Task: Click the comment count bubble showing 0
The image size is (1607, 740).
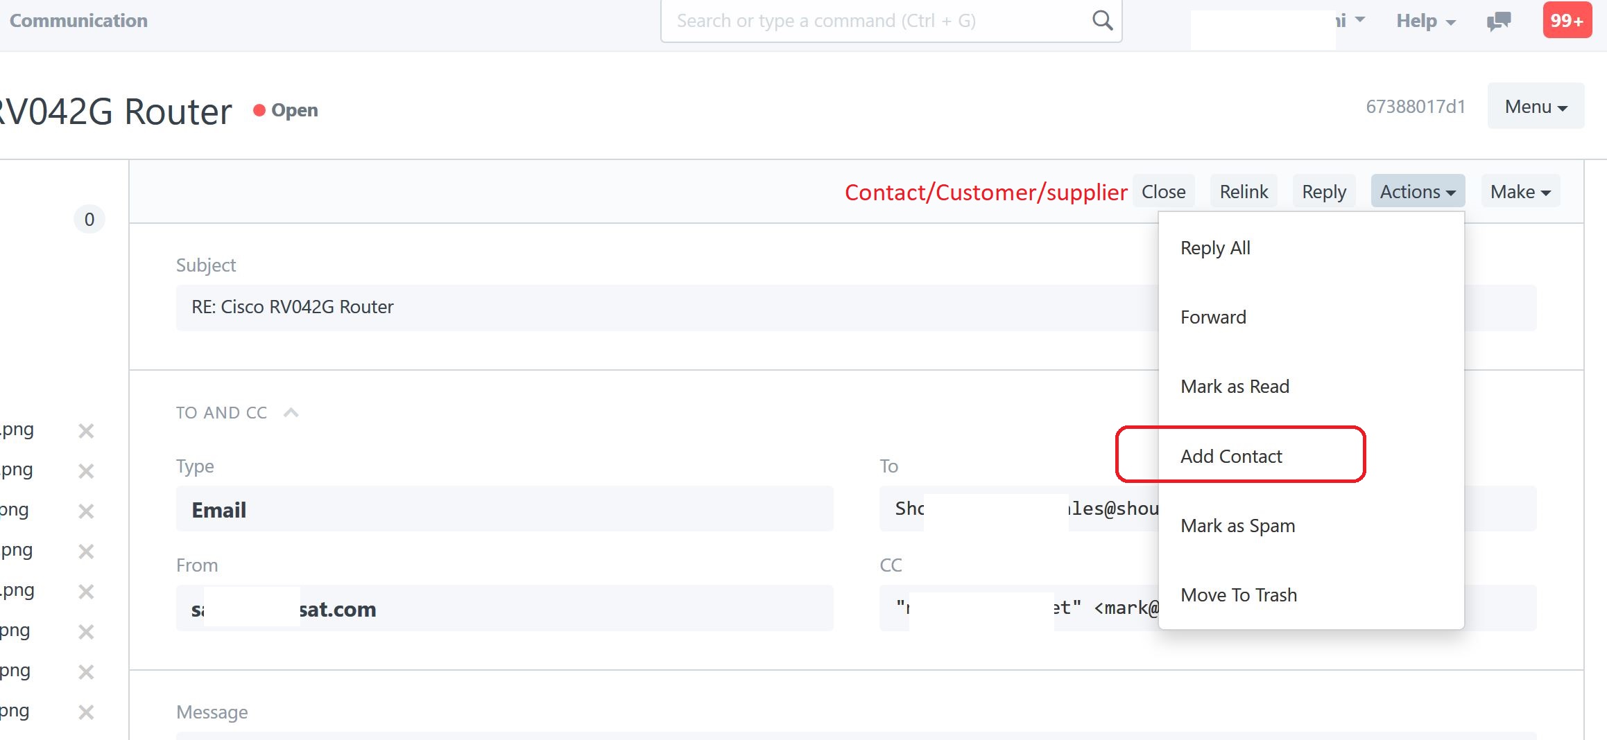Action: tap(89, 218)
